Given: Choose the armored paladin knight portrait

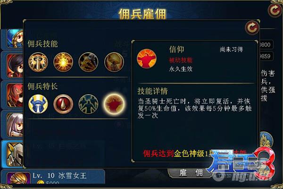Looking at the screenshot, I should [15, 155].
